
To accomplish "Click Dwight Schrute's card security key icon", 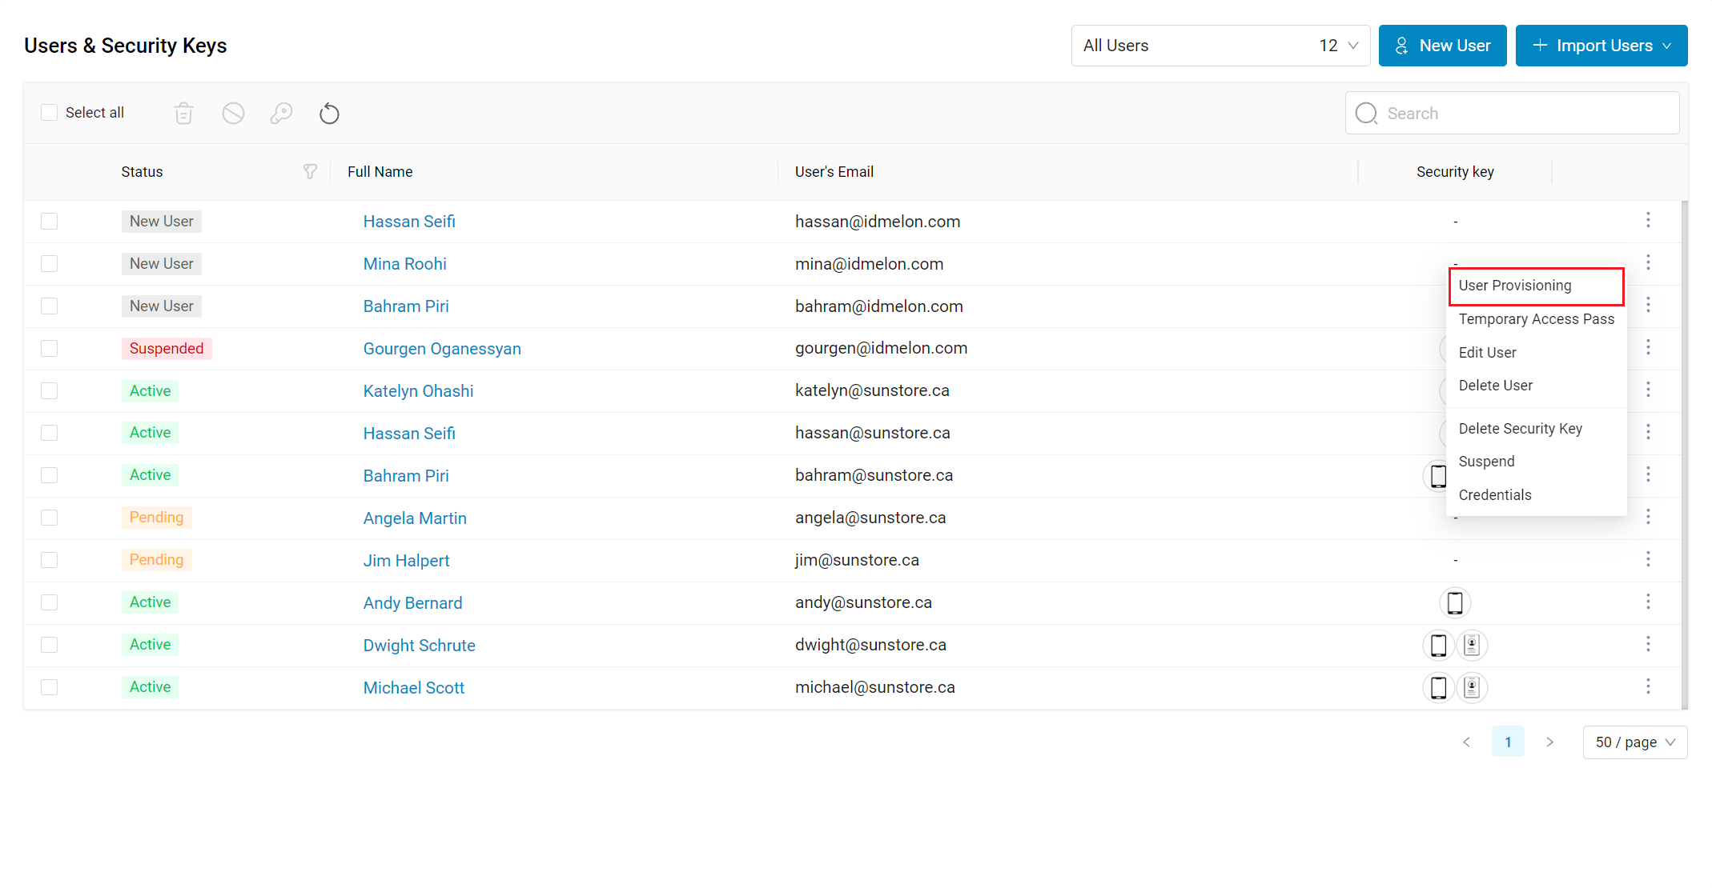I will 1472,645.
